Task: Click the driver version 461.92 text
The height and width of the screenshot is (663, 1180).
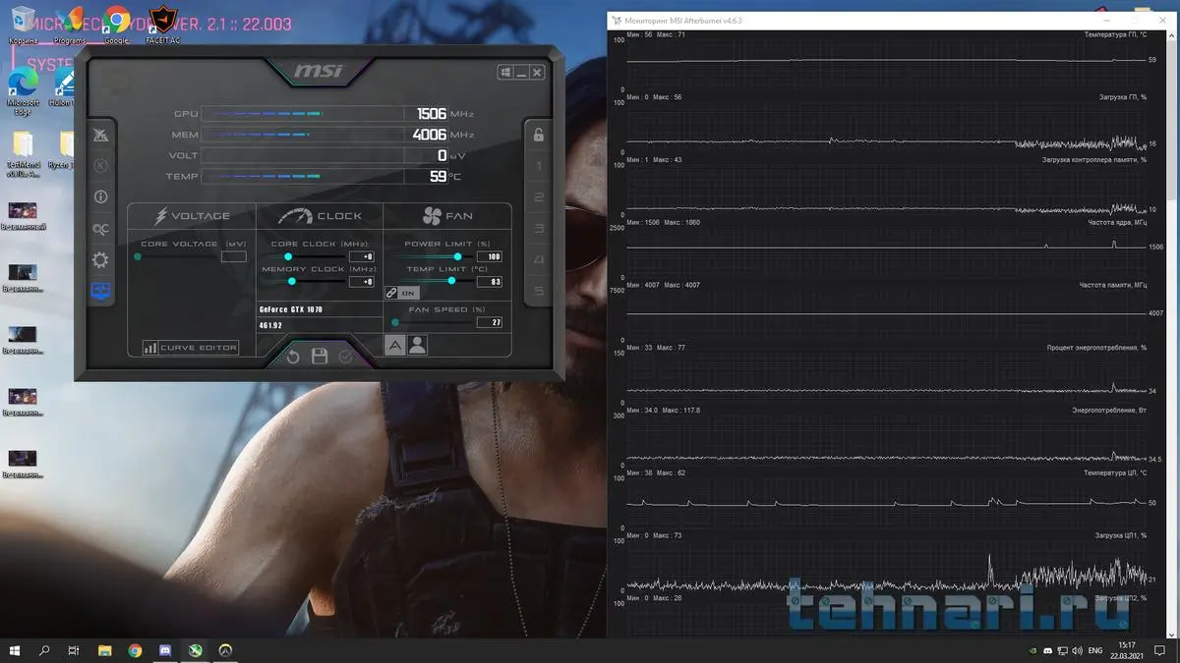Action: point(270,325)
